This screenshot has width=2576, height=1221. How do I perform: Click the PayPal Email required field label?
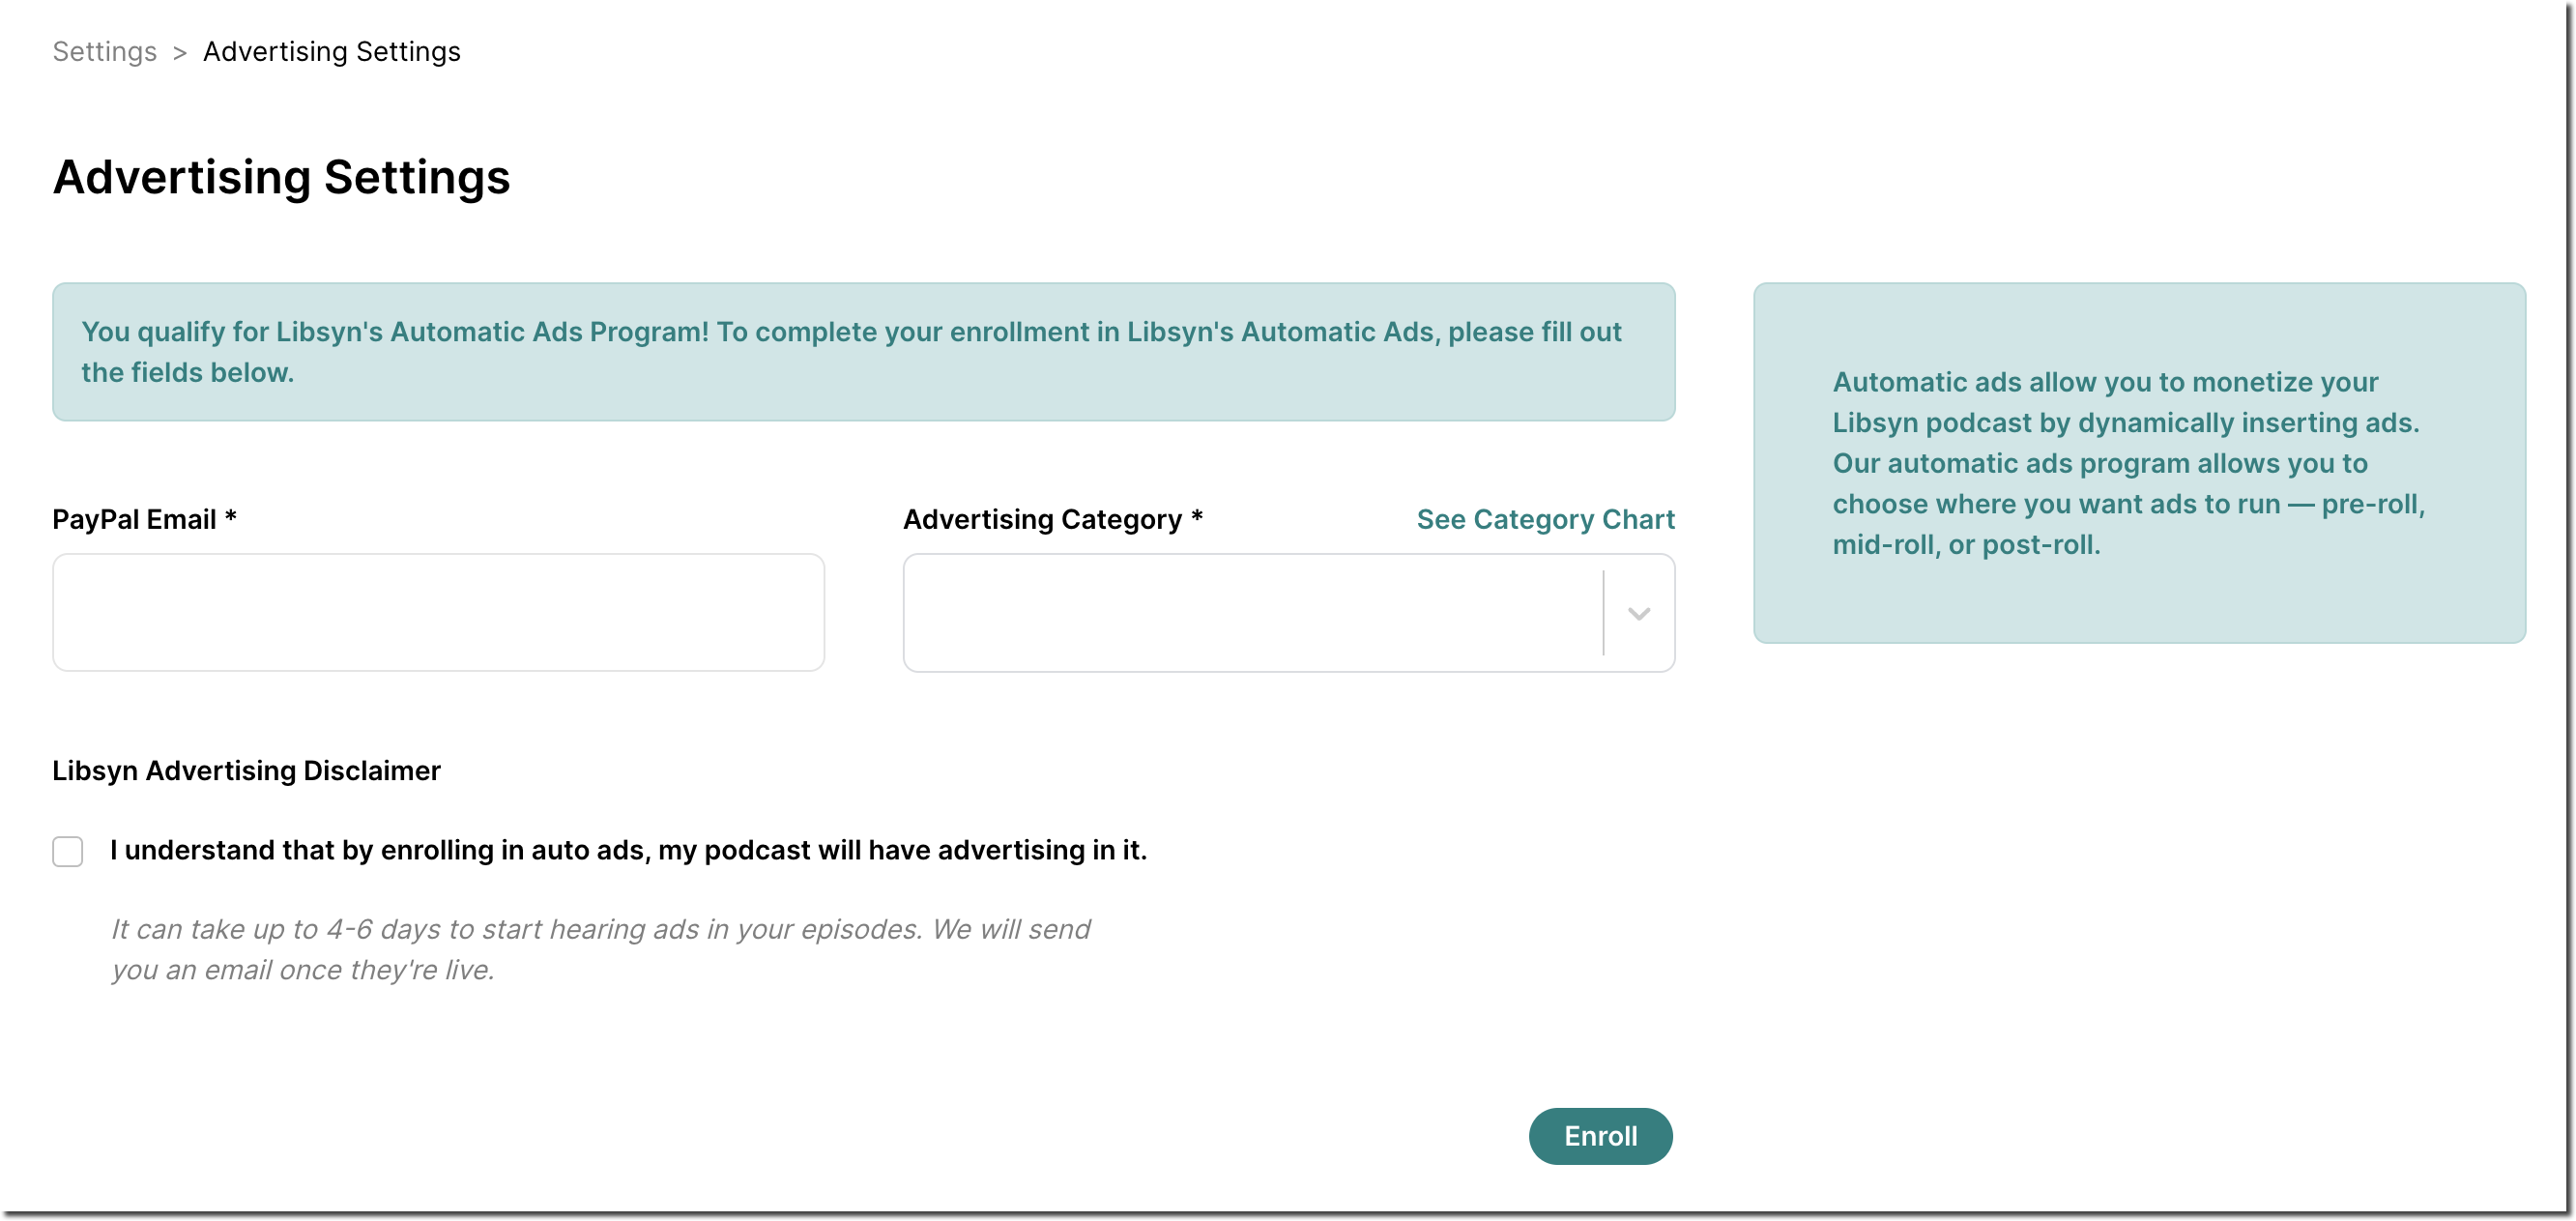pos(143,519)
